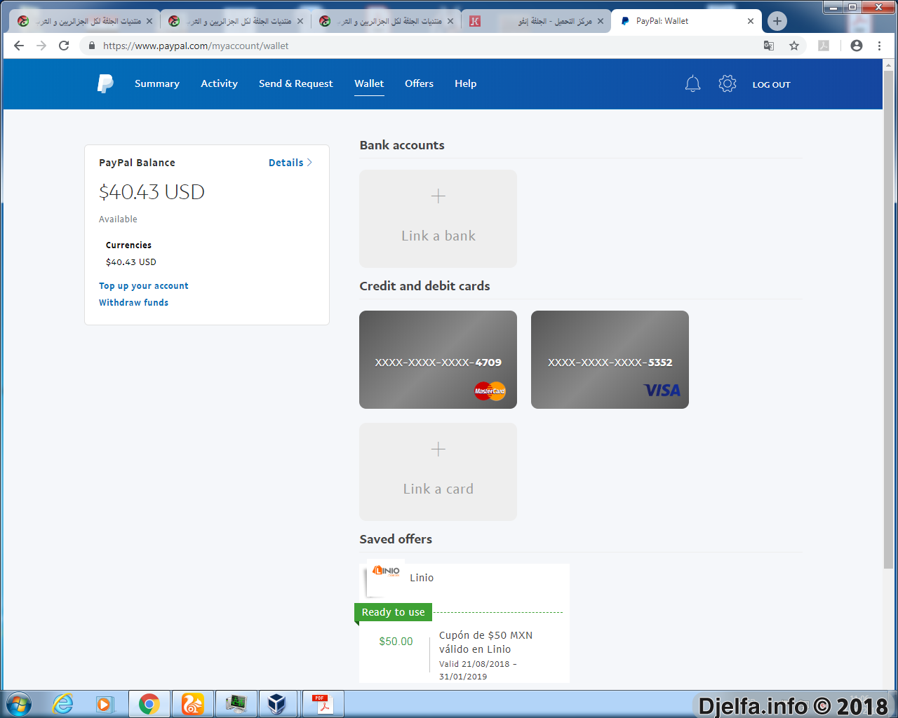Open VirtualBox from the taskbar
The width and height of the screenshot is (898, 718).
click(277, 704)
